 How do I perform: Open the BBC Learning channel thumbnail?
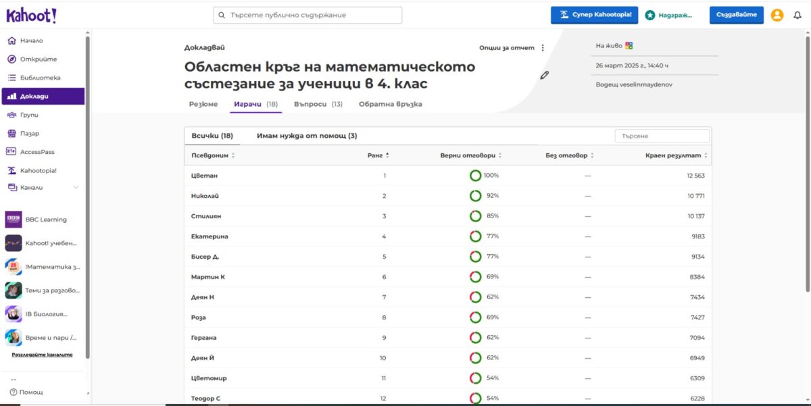14,220
